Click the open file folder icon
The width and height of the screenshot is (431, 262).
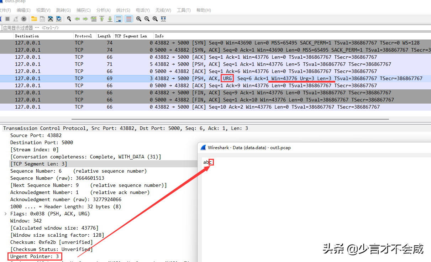(33, 19)
